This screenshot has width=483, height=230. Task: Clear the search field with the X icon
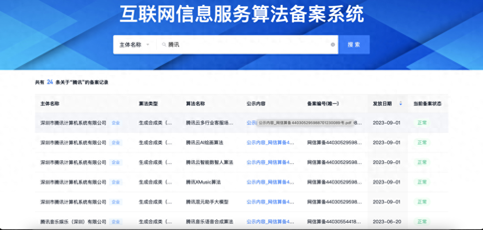333,45
